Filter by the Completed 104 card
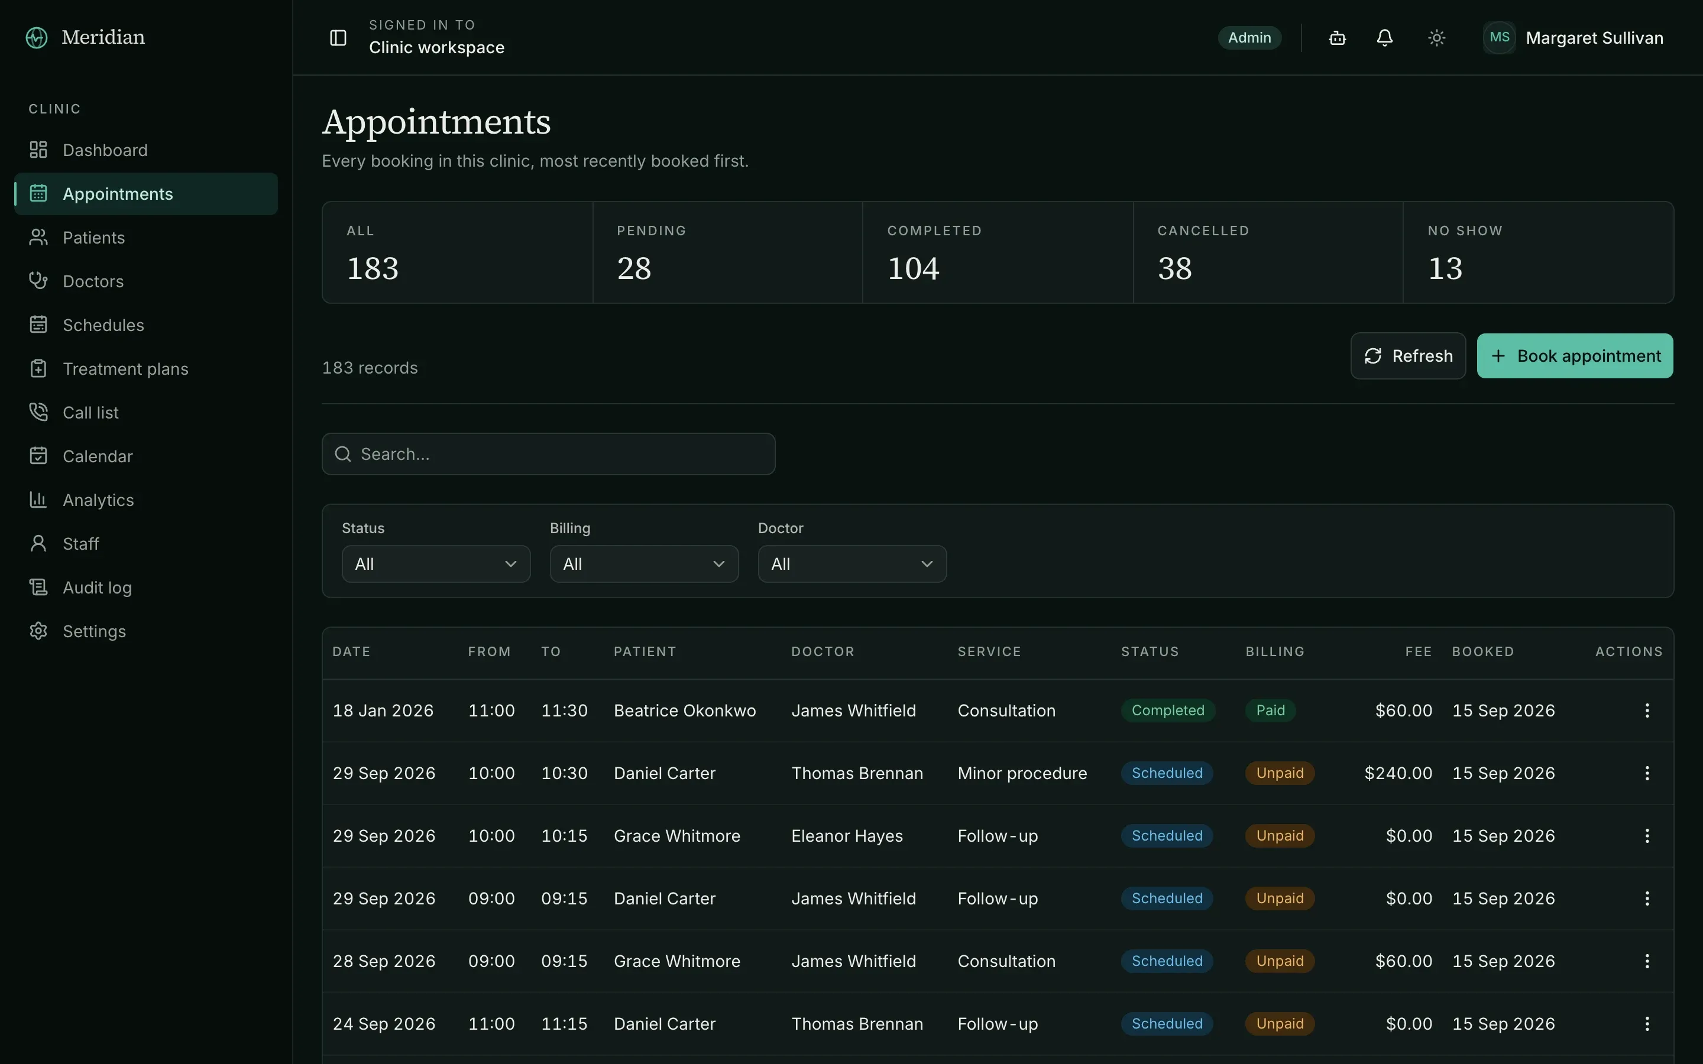This screenshot has height=1064, width=1703. coord(998,252)
